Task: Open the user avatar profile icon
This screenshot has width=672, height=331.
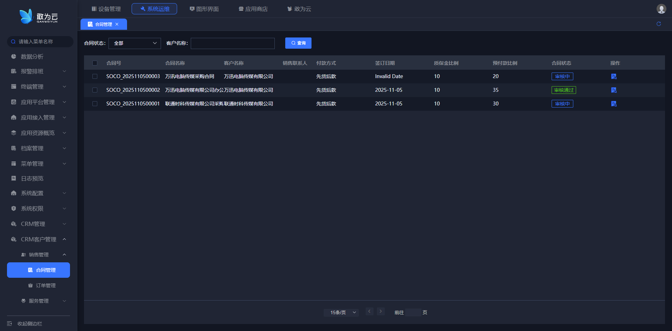Action: pos(661,9)
